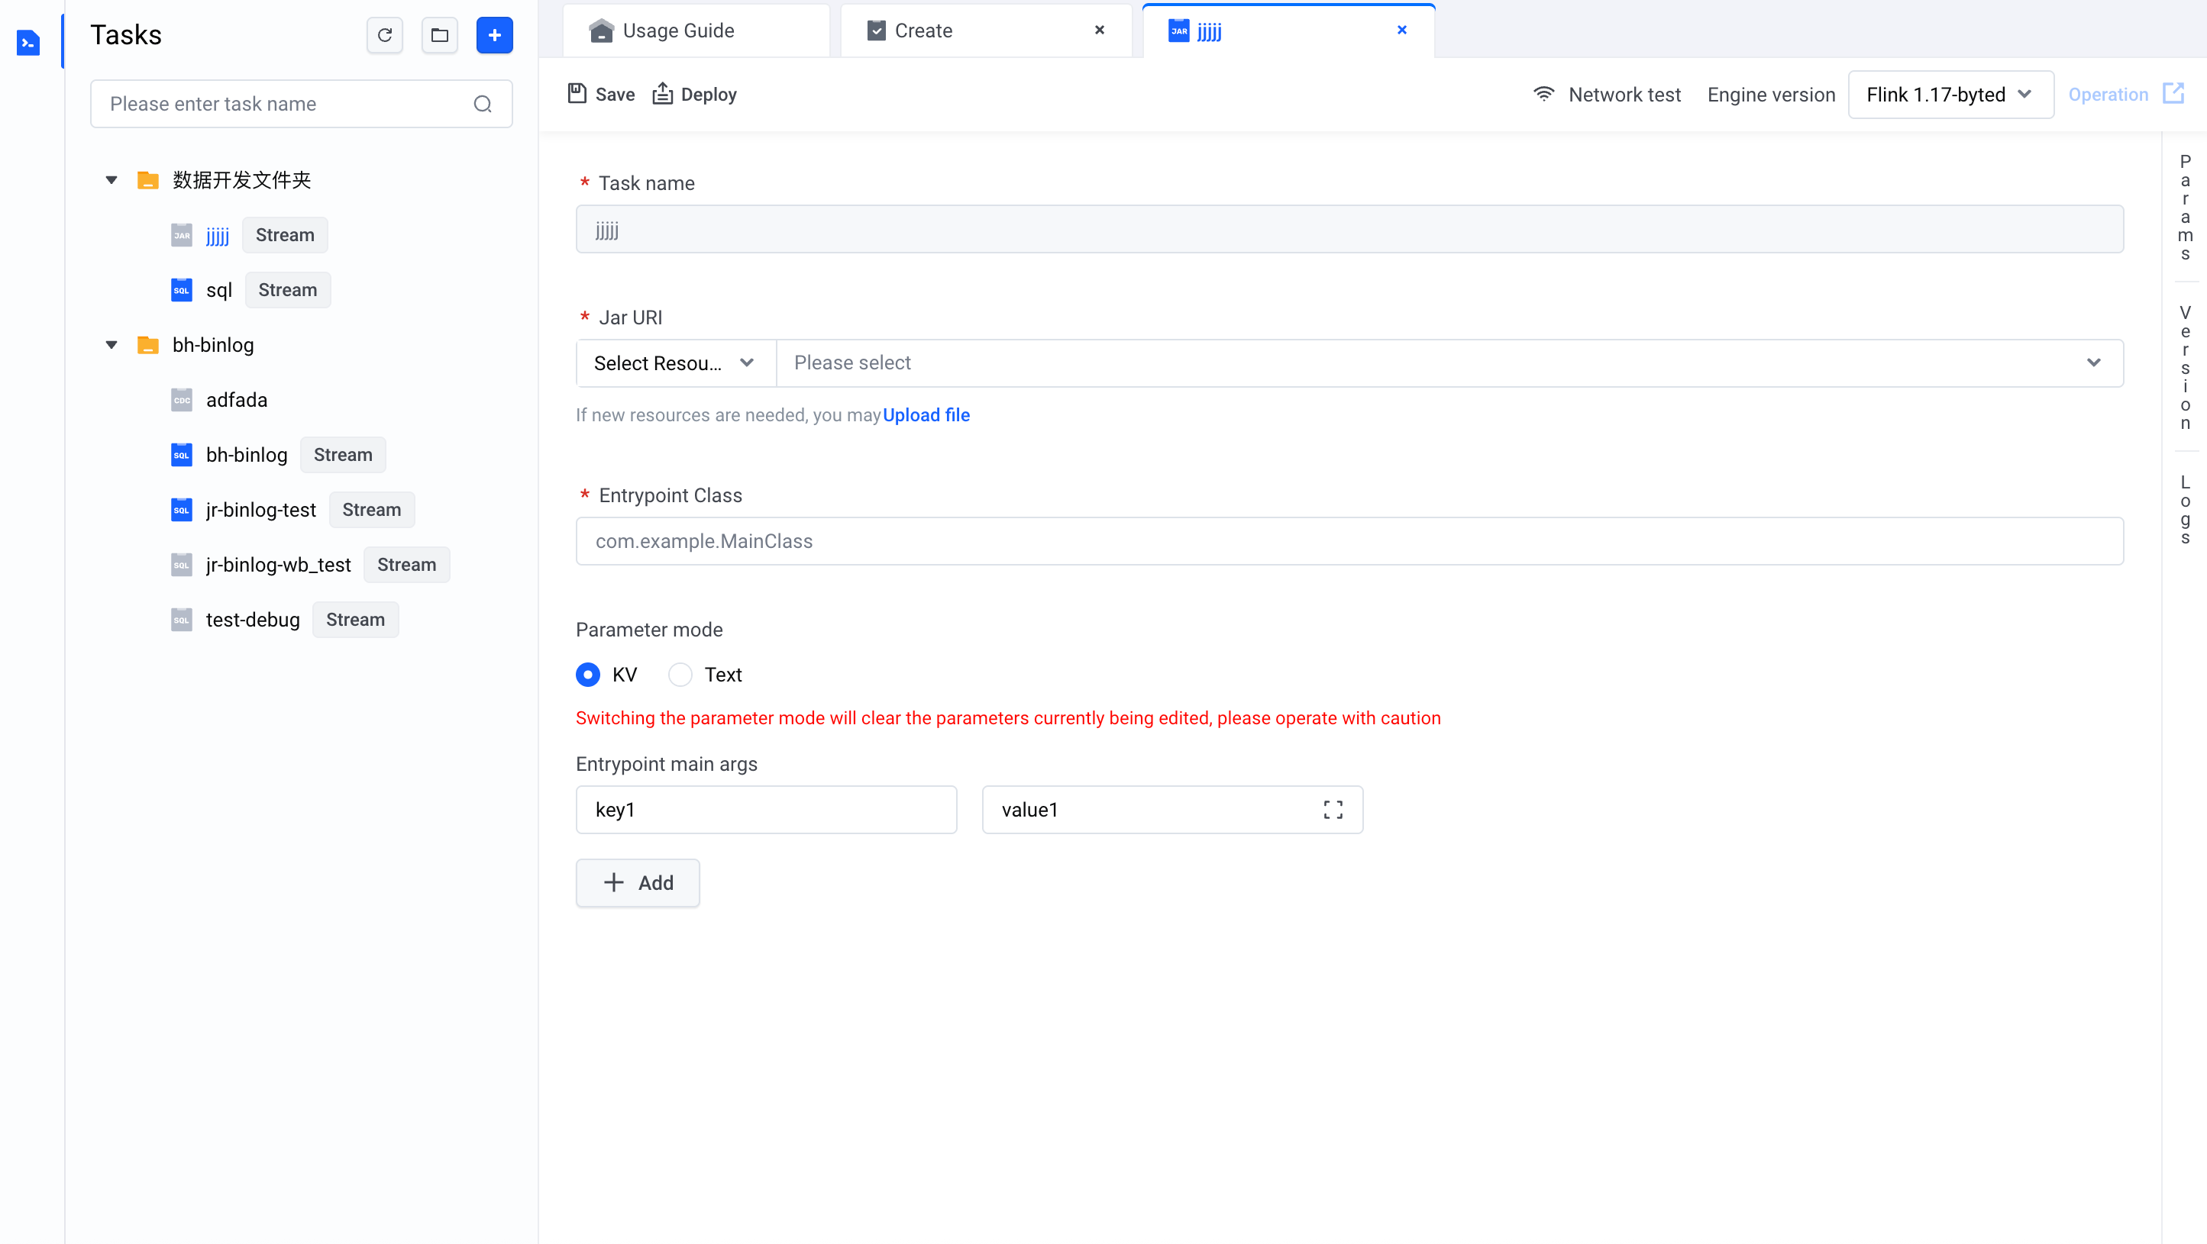Viewport: 2207px width, 1244px height.
Task: Click the refresh tasks icon
Action: tap(385, 35)
